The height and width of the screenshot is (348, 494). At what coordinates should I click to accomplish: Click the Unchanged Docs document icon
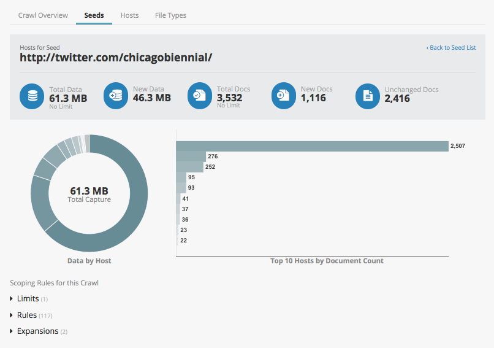(x=368, y=96)
